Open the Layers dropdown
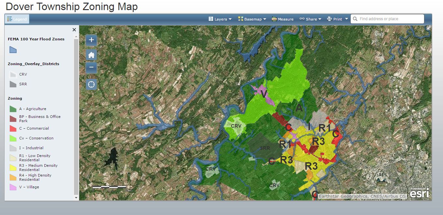 [x=220, y=19]
